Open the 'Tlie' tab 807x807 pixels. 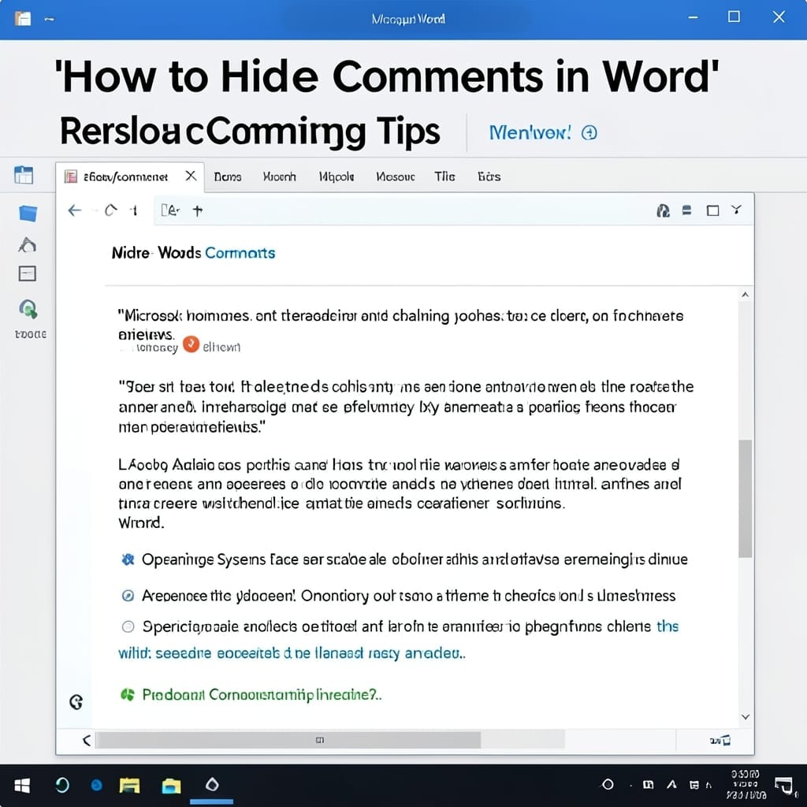(444, 177)
